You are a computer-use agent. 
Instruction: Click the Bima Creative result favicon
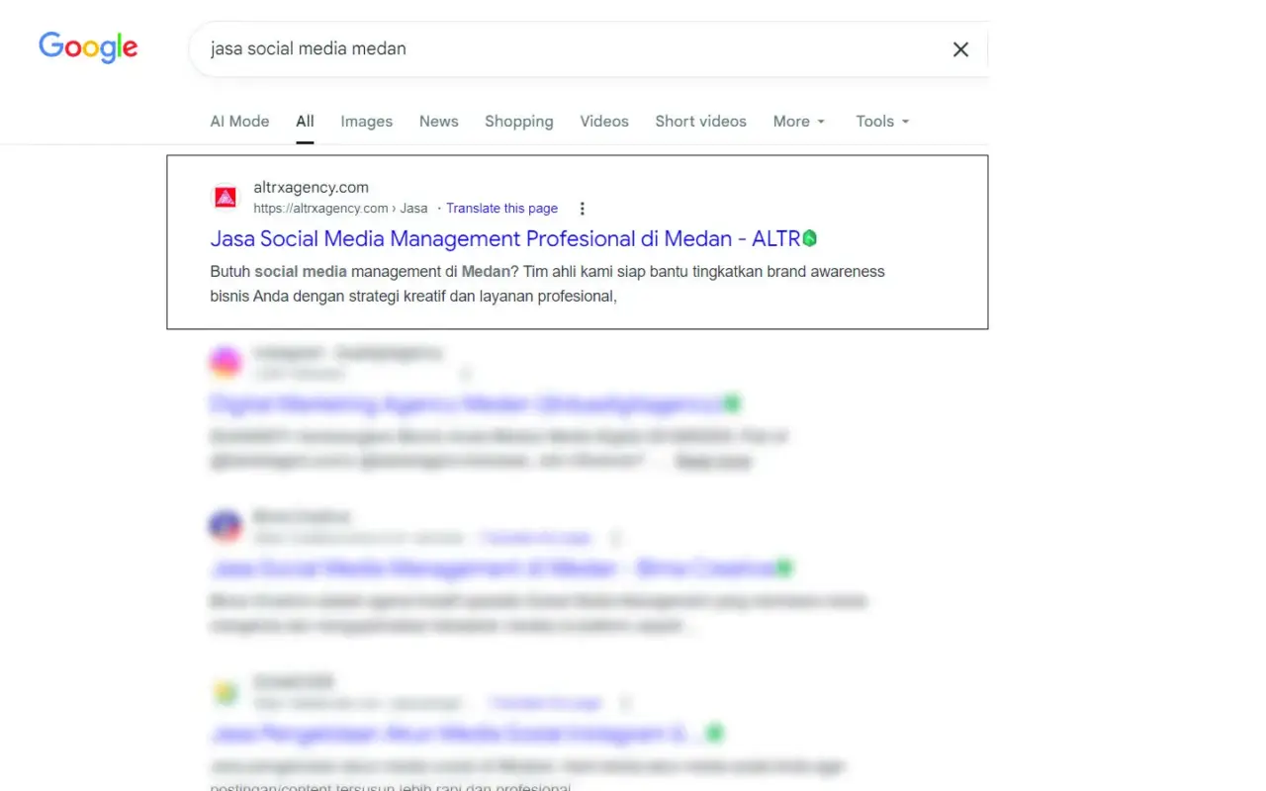pyautogui.click(x=226, y=526)
